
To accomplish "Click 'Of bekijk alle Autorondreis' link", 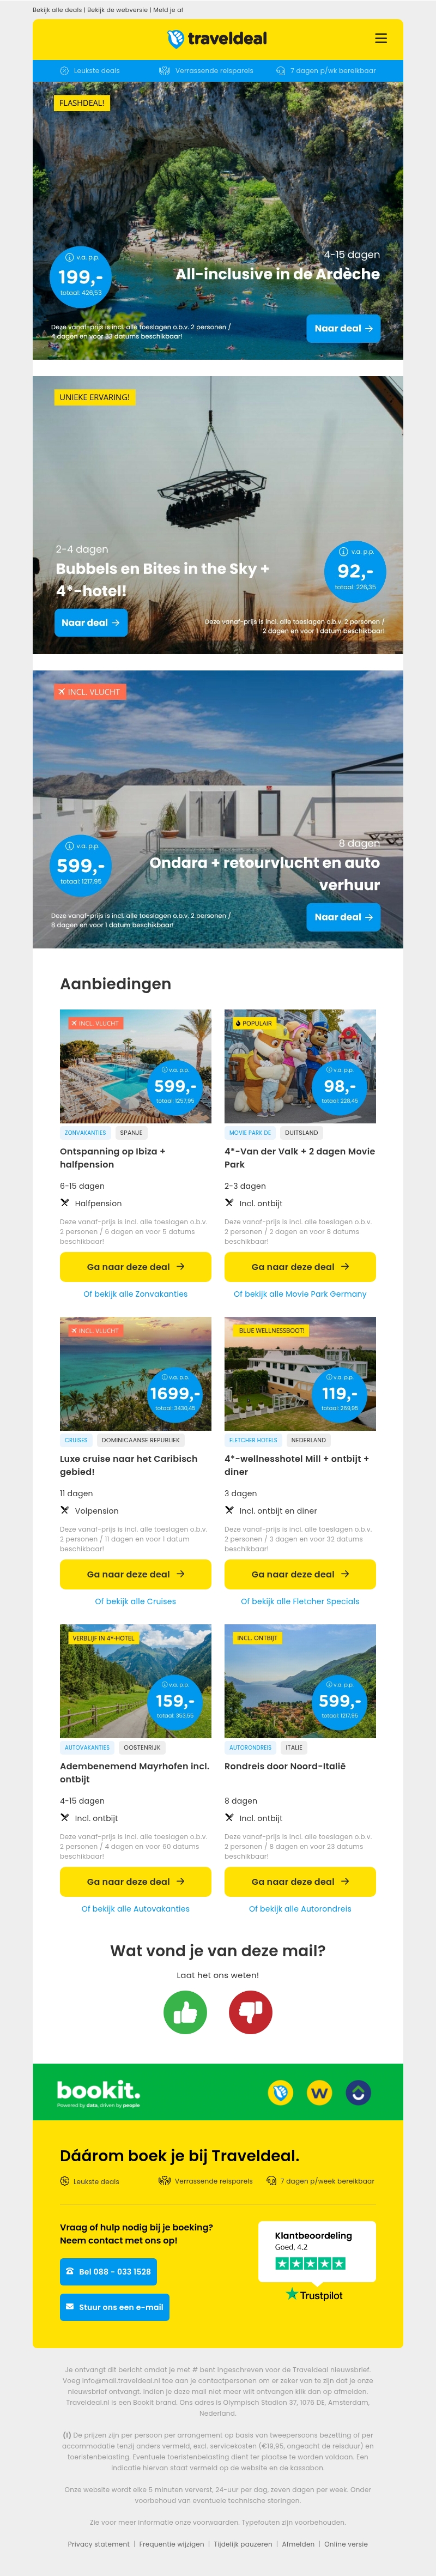I will point(300,1908).
